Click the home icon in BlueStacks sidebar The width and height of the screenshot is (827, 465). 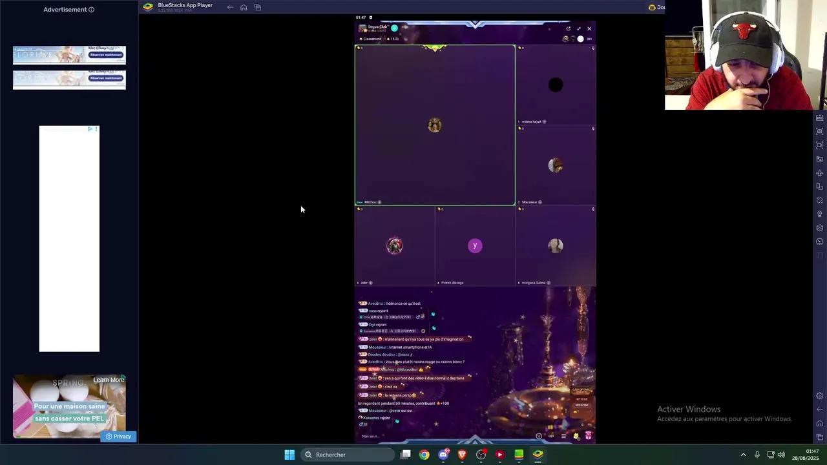[x=820, y=424]
